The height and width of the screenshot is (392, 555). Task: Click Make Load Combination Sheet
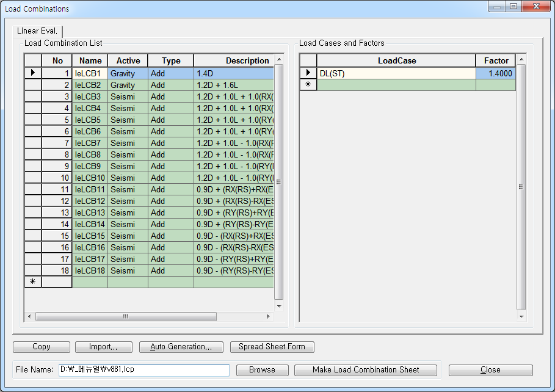pyautogui.click(x=366, y=370)
